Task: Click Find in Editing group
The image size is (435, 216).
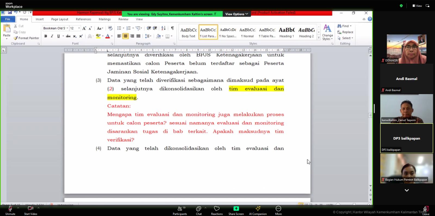Action: pos(344,26)
